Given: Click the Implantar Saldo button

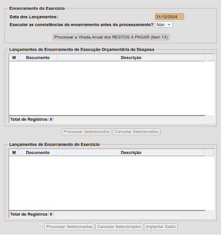Looking at the screenshot, I should [x=161, y=227].
